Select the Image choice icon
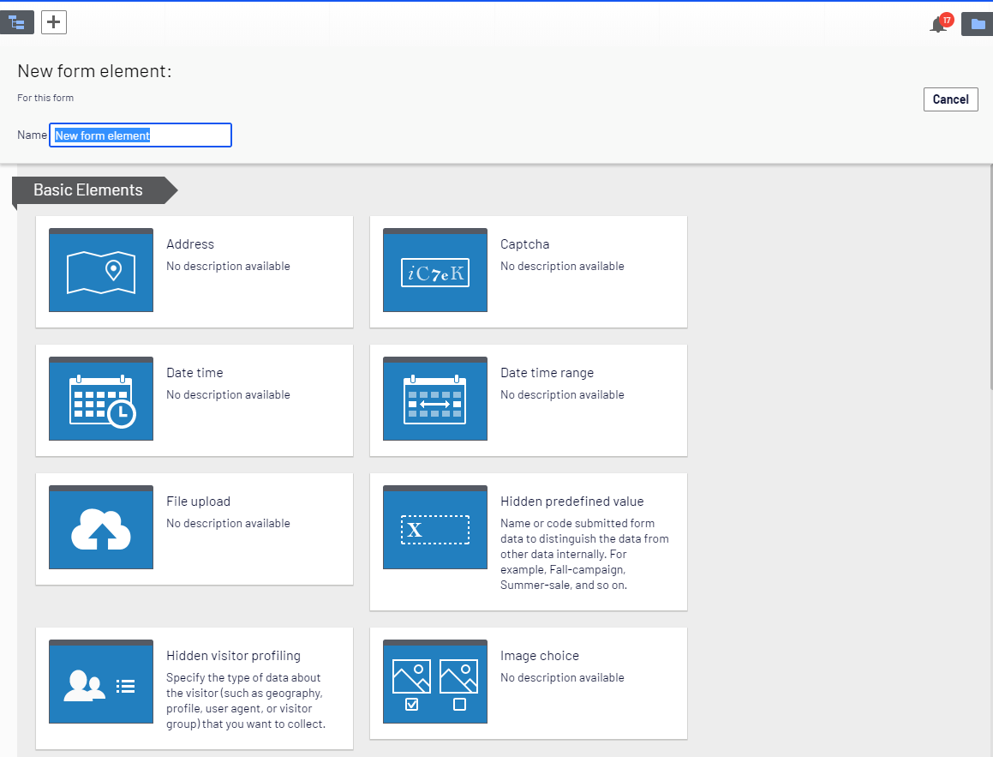This screenshot has width=993, height=757. 435,682
